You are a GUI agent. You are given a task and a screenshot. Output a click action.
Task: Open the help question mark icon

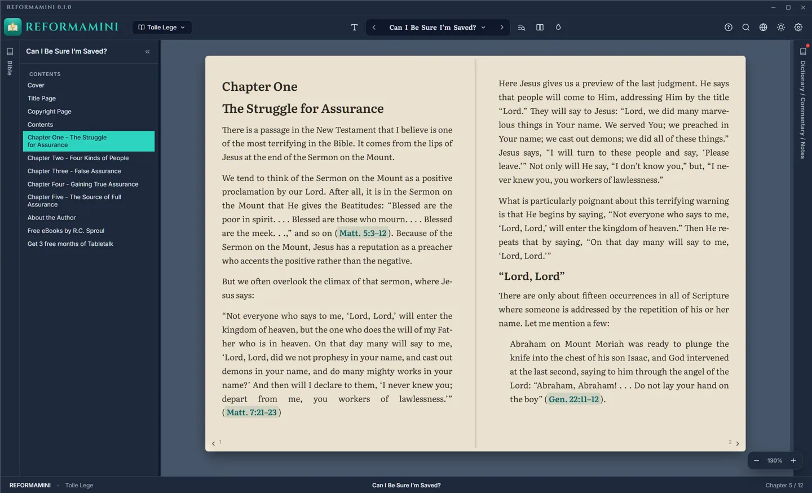[x=729, y=27]
